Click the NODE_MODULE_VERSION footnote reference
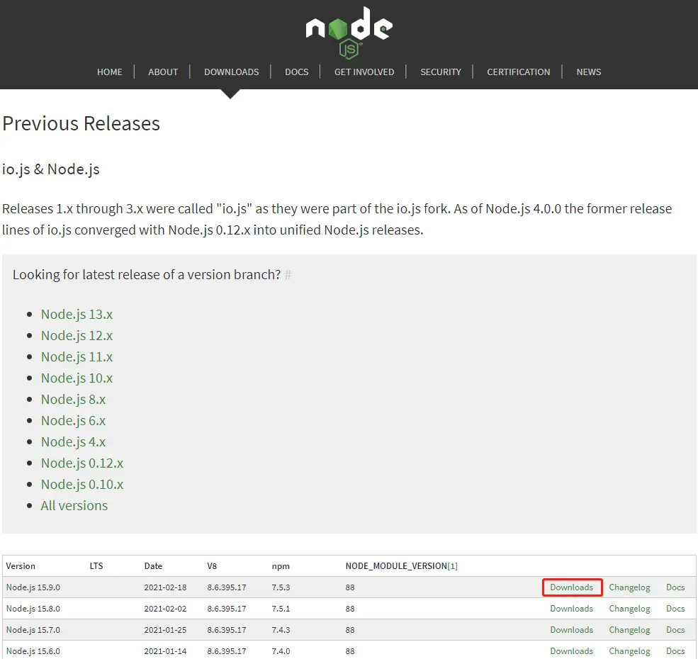 [451, 565]
